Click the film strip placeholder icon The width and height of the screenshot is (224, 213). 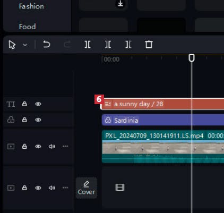click(x=120, y=187)
